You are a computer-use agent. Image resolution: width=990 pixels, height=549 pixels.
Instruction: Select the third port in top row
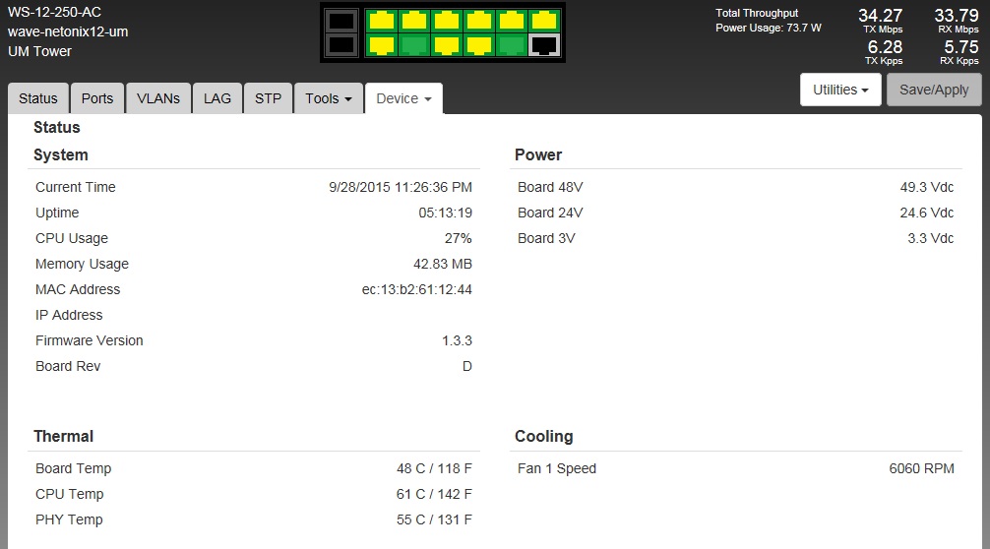click(x=446, y=21)
